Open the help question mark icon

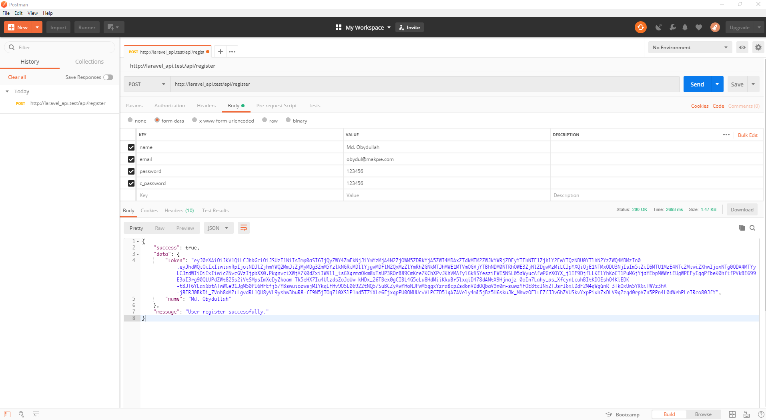(x=761, y=414)
